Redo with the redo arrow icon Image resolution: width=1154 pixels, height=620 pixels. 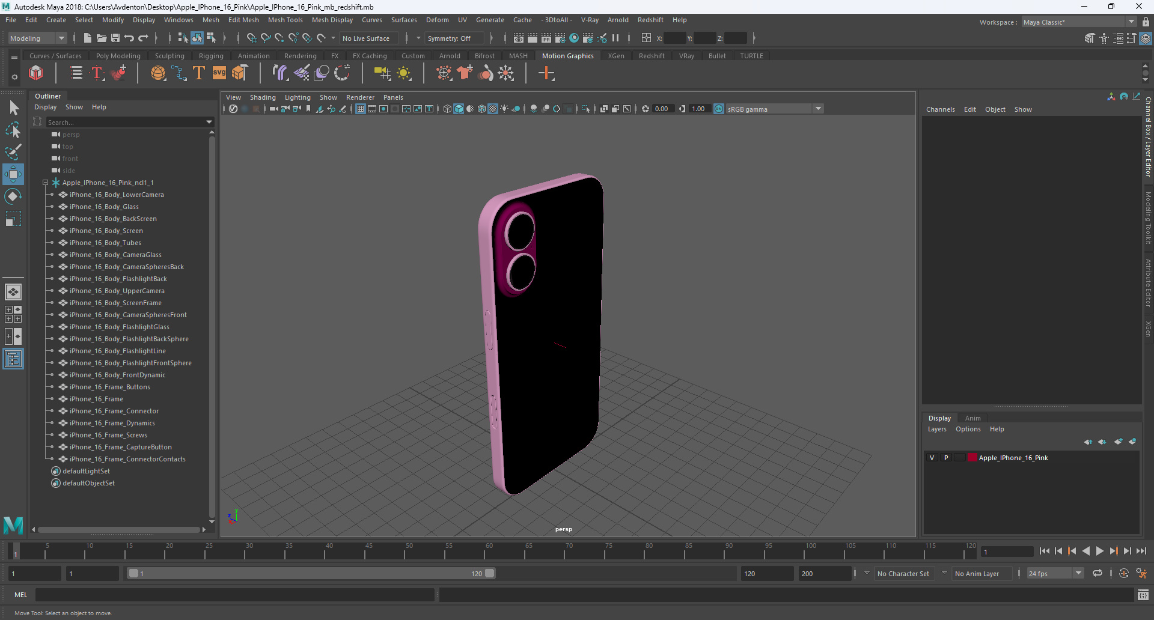143,38
